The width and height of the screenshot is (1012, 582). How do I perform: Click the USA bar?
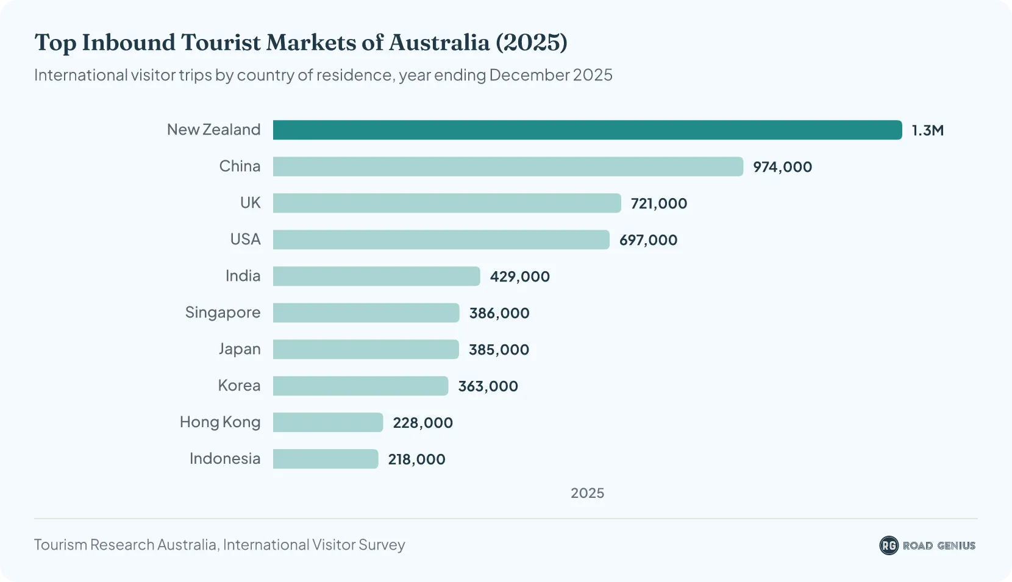(441, 240)
